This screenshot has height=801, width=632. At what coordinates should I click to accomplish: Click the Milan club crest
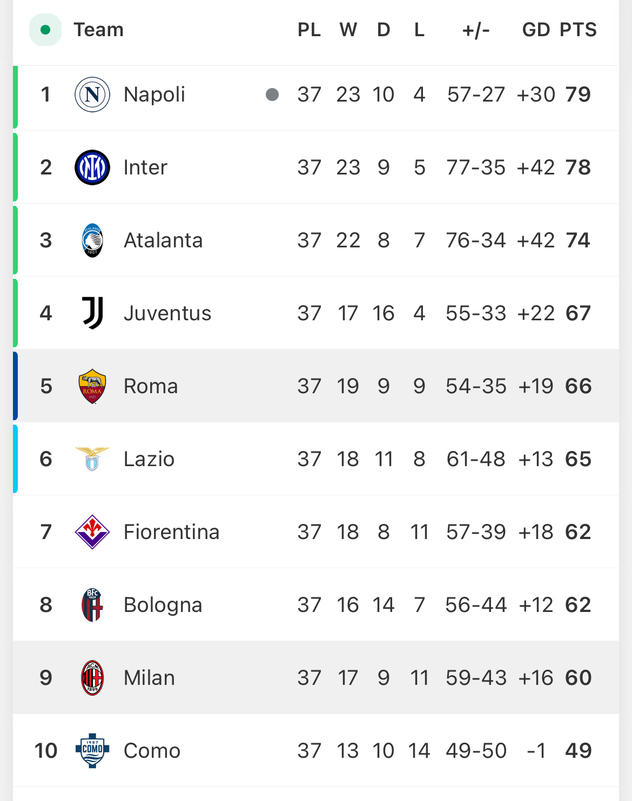click(x=92, y=678)
